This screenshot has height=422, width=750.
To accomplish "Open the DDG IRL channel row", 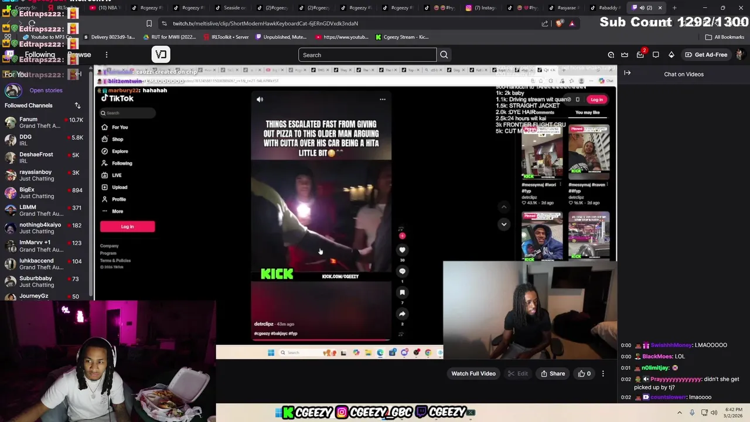I will (x=46, y=140).
